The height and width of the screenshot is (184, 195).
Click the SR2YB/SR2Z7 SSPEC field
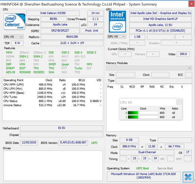click(x=60, y=31)
